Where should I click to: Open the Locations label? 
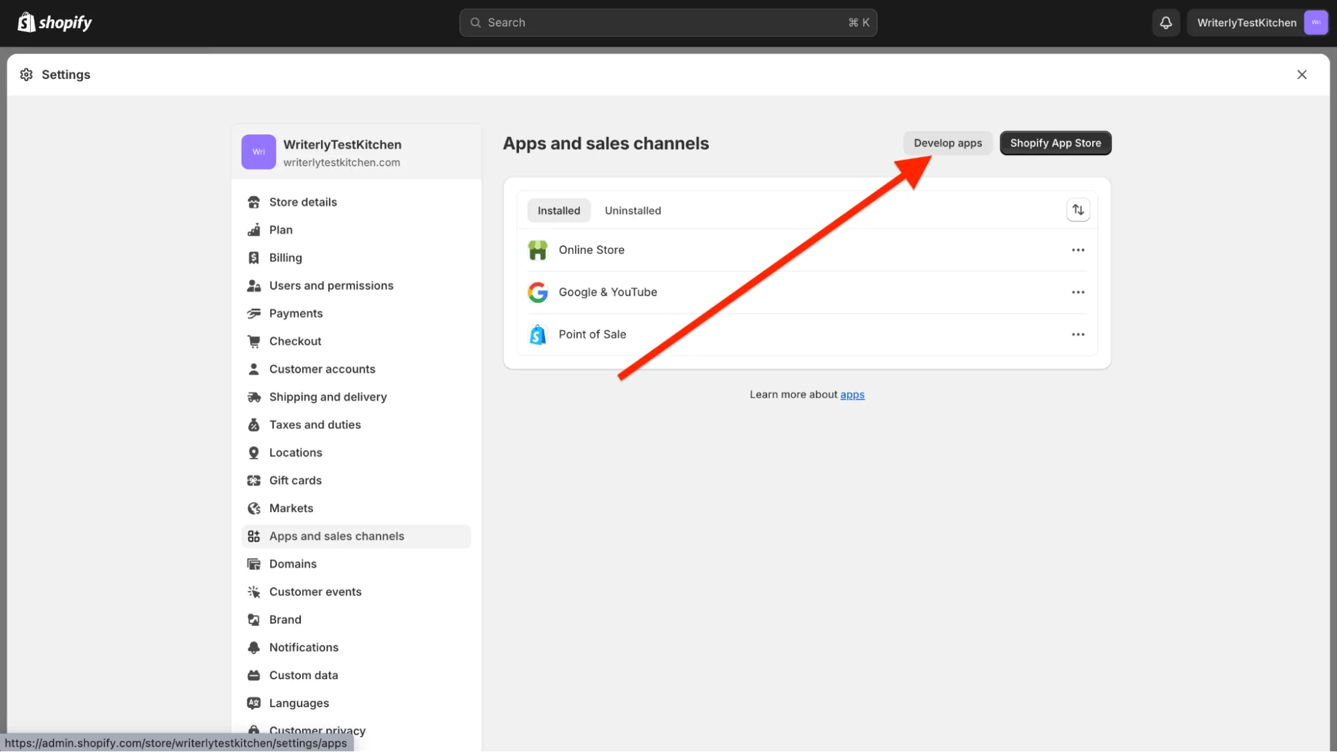(296, 453)
